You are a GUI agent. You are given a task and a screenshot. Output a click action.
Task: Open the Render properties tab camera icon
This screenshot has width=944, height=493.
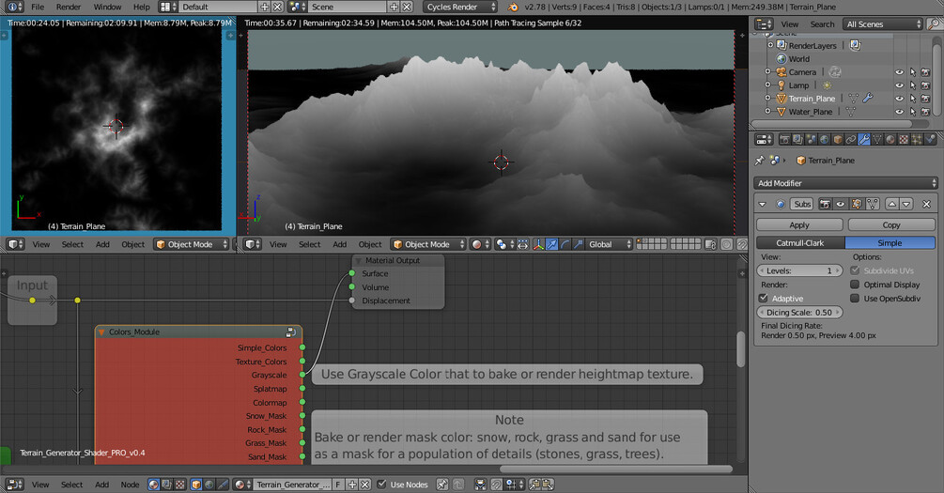(x=784, y=140)
